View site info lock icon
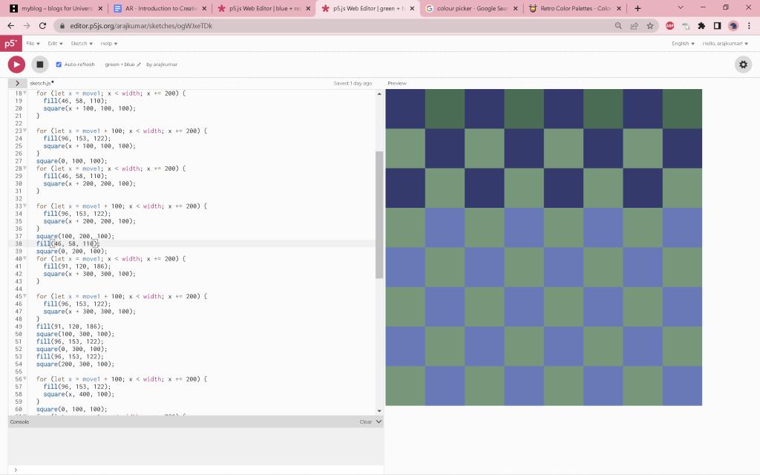This screenshot has height=475, width=760. [x=62, y=26]
